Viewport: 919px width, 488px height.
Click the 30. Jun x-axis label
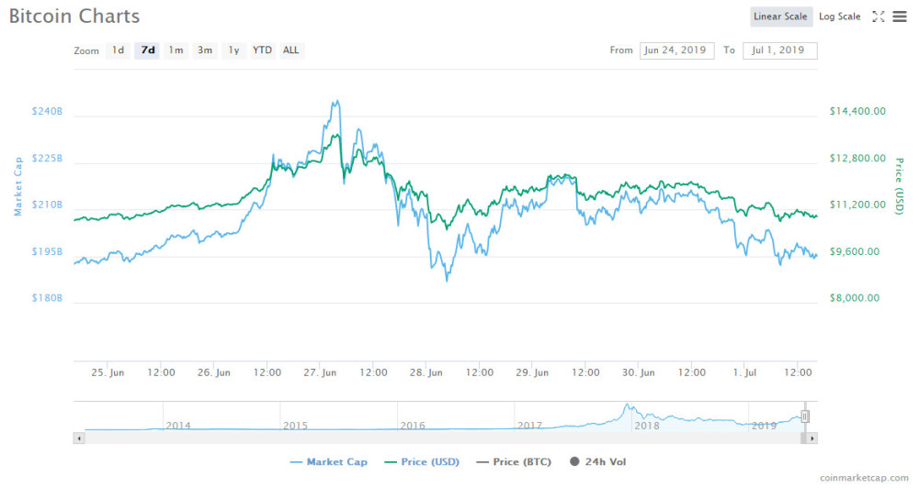[x=639, y=372]
